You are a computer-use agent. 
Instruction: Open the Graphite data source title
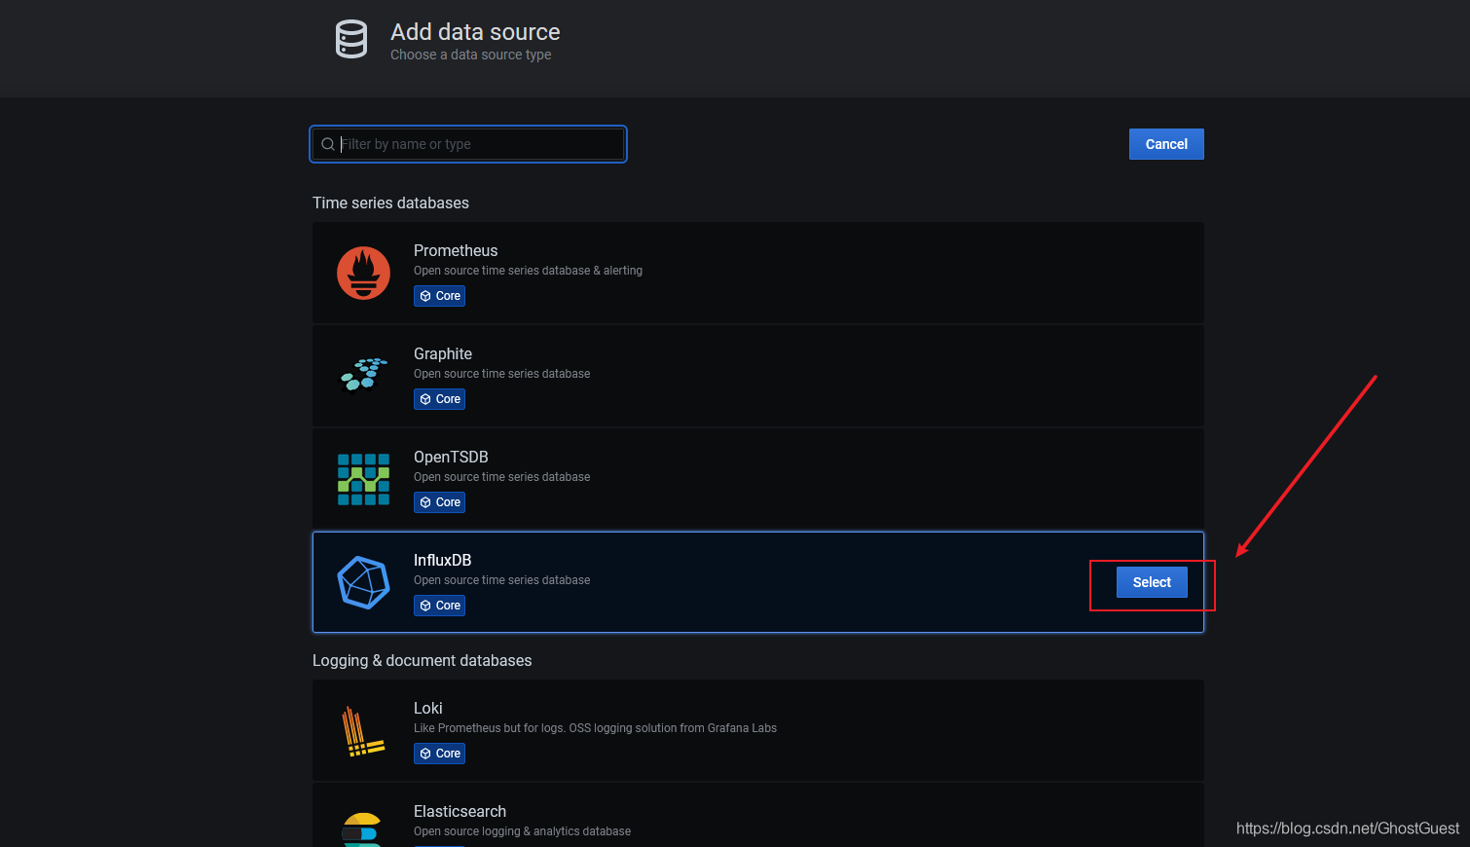(x=443, y=353)
